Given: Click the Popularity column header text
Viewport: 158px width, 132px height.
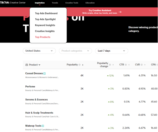Looking at the screenshot, I should [72, 64].
